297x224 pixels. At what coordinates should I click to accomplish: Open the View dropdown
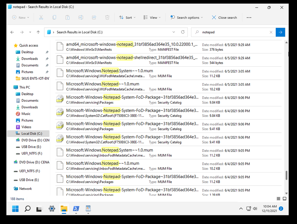(x=152, y=17)
